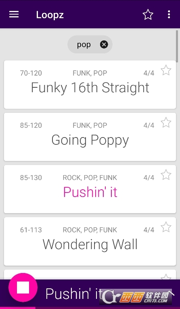The image size is (180, 309).
Task: Open the Wondering Wall loop card
Action: pos(90,241)
